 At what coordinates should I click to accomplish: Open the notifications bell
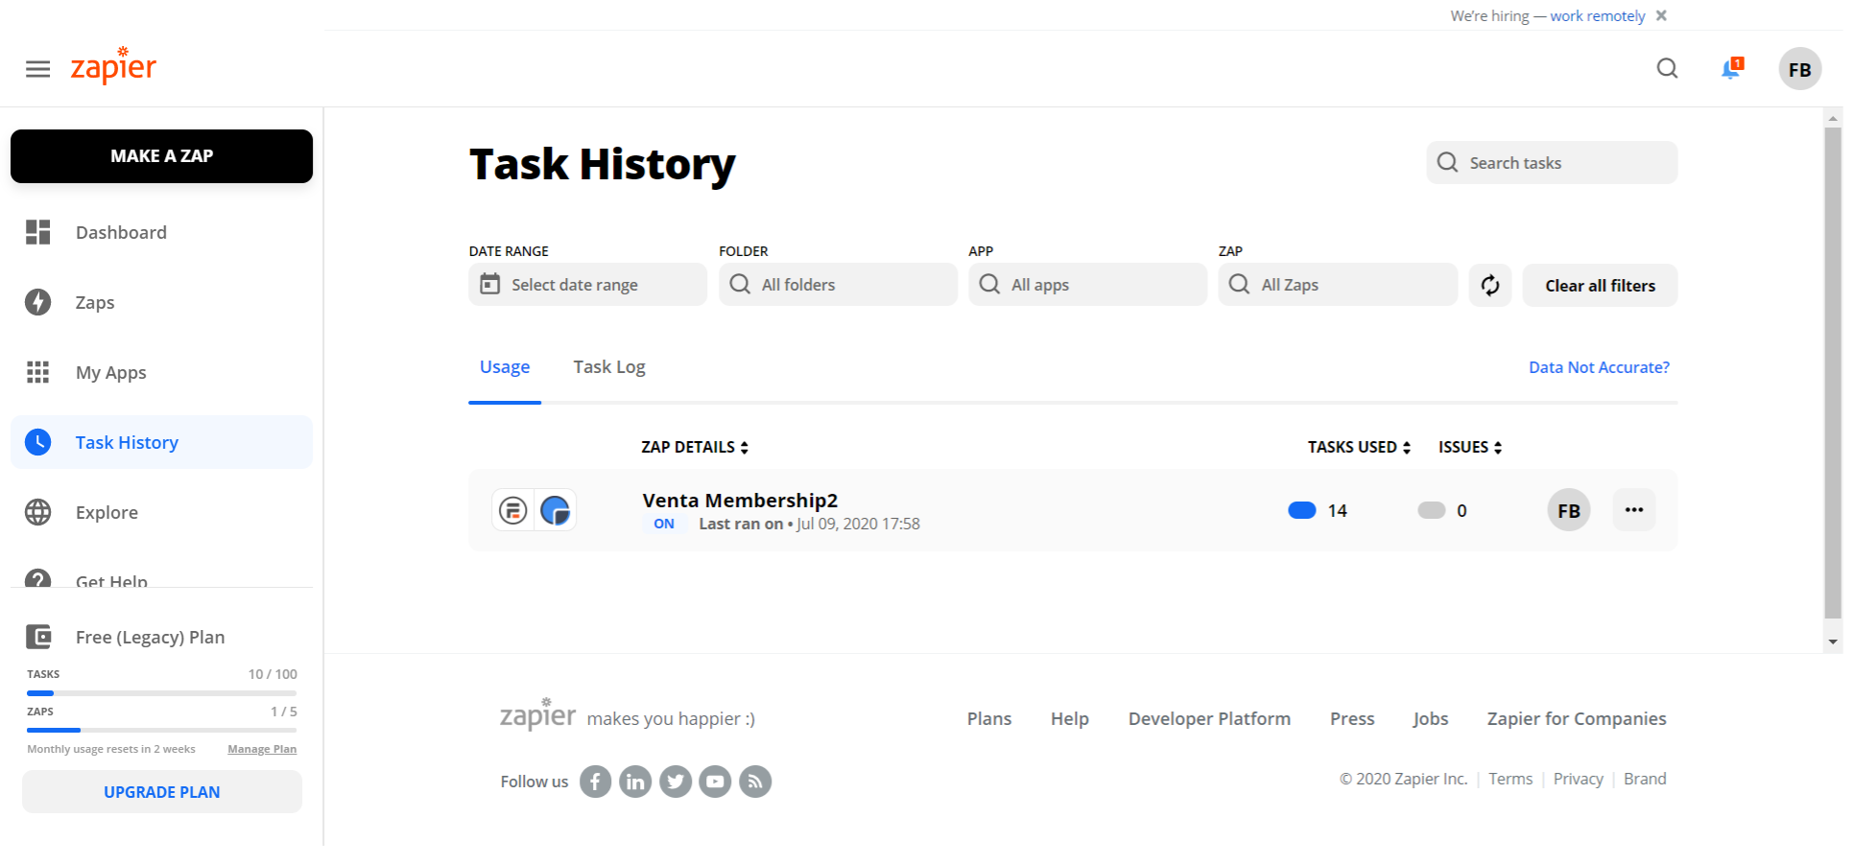pos(1731,69)
